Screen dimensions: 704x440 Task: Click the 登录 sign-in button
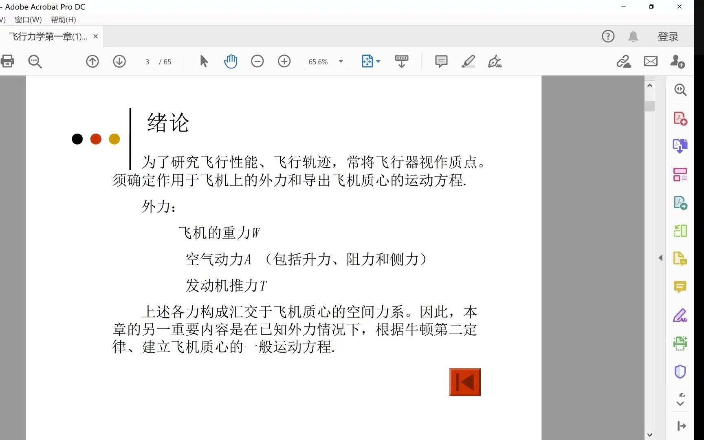point(668,37)
